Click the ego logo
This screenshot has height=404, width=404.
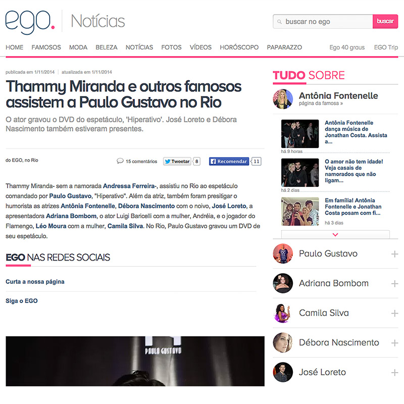30,22
